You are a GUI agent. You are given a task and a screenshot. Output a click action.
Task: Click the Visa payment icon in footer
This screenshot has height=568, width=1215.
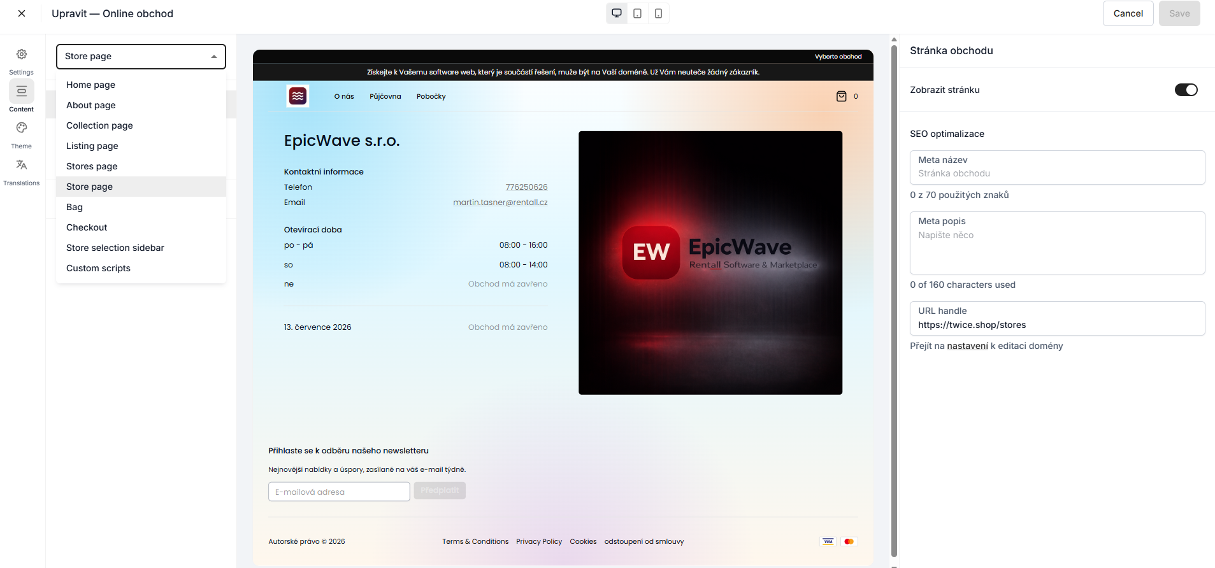tap(828, 541)
